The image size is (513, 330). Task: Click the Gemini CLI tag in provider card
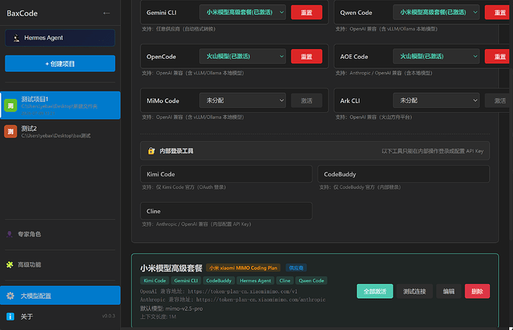186,281
